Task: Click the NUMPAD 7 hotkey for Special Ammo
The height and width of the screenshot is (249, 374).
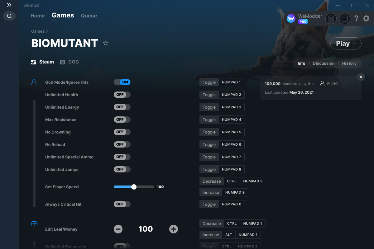Action: click(x=232, y=157)
